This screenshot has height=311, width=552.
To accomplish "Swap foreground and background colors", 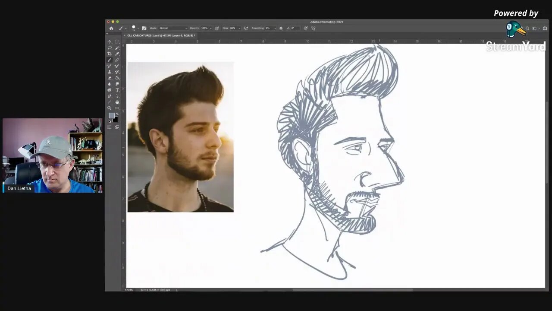I will click(x=117, y=114).
